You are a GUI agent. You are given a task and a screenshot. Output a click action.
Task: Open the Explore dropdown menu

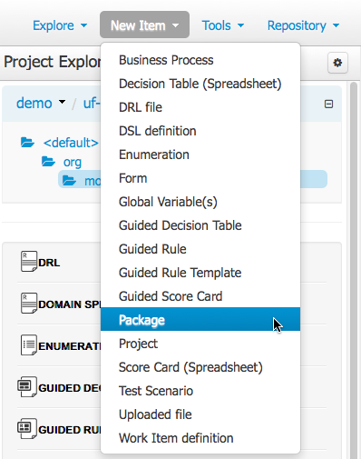(x=60, y=25)
